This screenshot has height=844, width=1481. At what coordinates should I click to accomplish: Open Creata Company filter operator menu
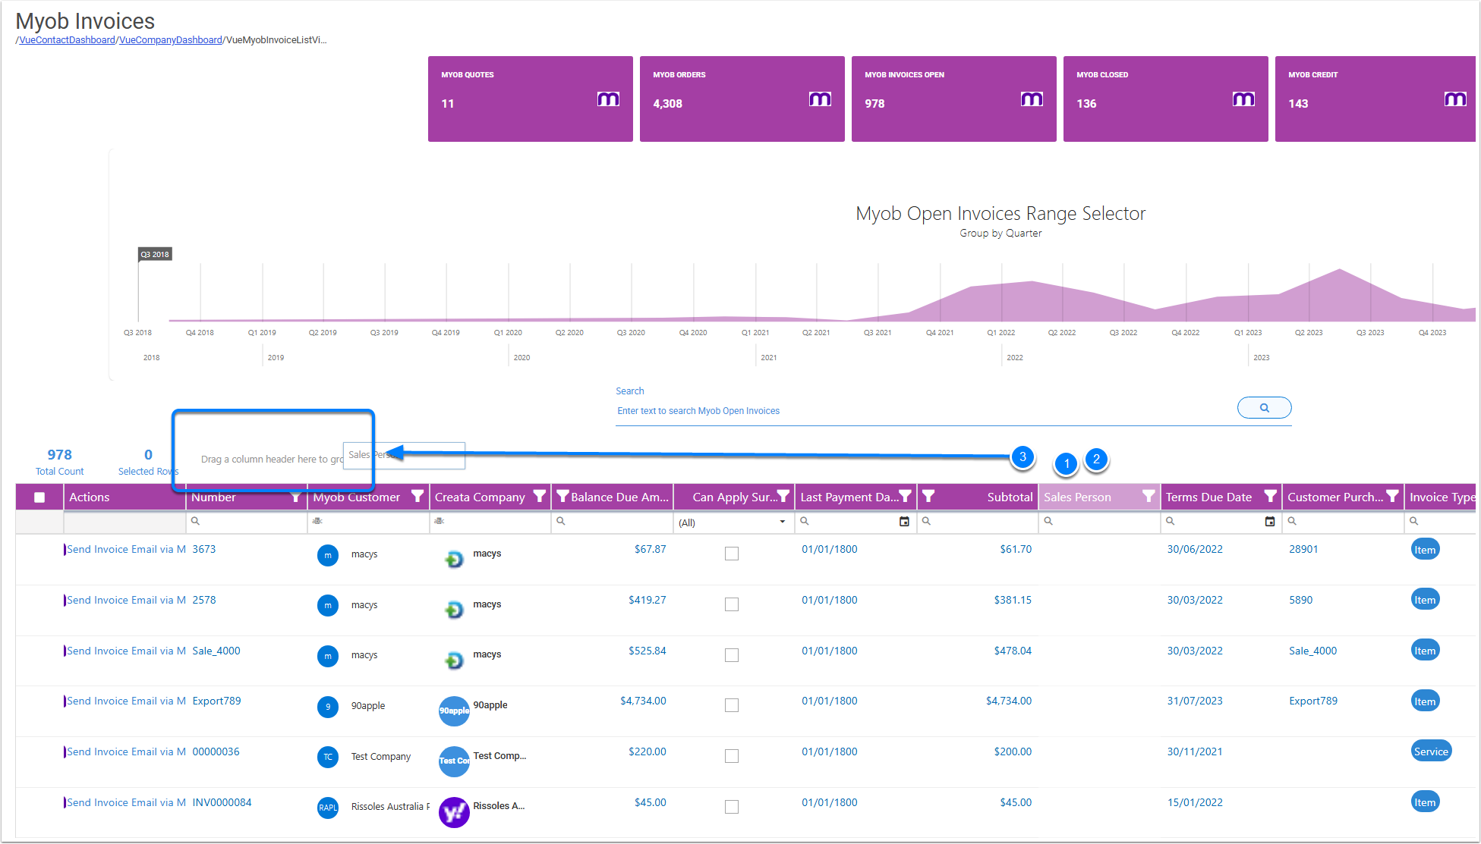pyautogui.click(x=439, y=521)
